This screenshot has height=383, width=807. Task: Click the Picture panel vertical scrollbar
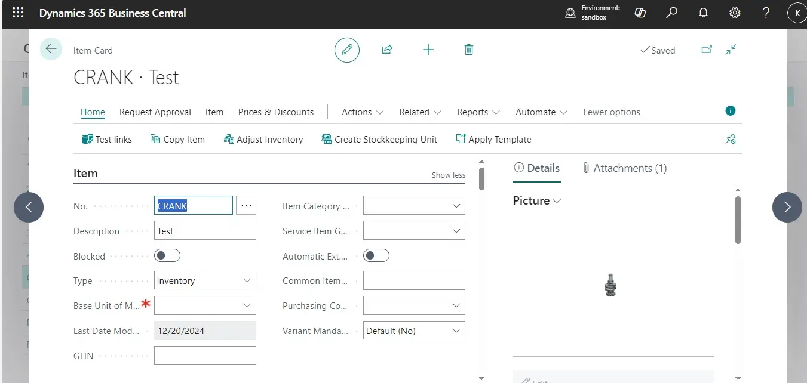tap(738, 221)
